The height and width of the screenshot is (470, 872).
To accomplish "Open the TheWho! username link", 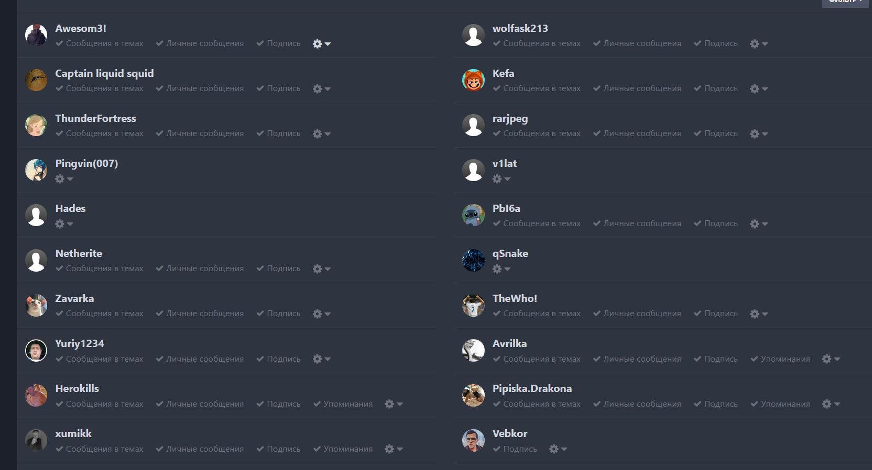I will 515,298.
